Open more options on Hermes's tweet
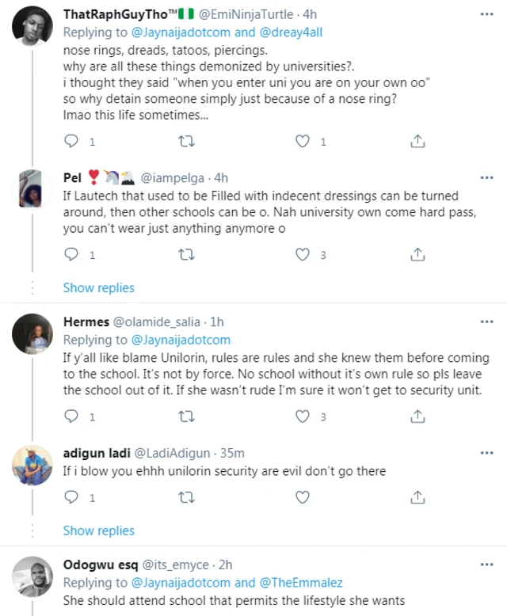This screenshot has height=616, width=507. point(486,322)
